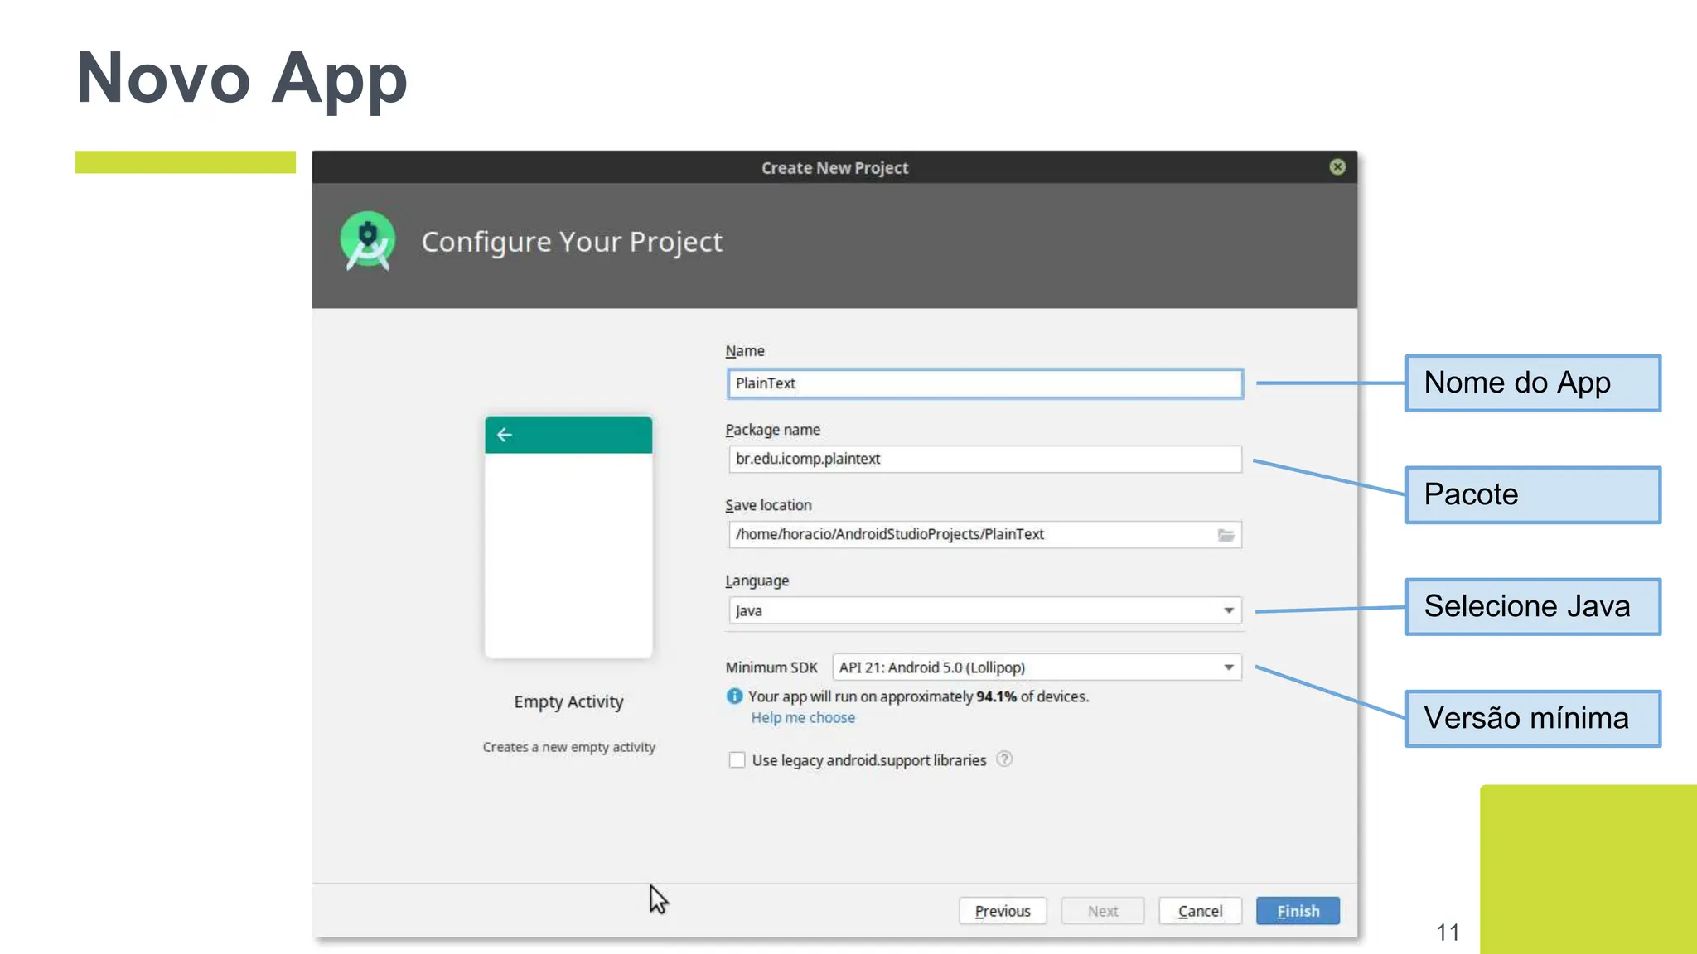Click the Save location path field

(969, 535)
